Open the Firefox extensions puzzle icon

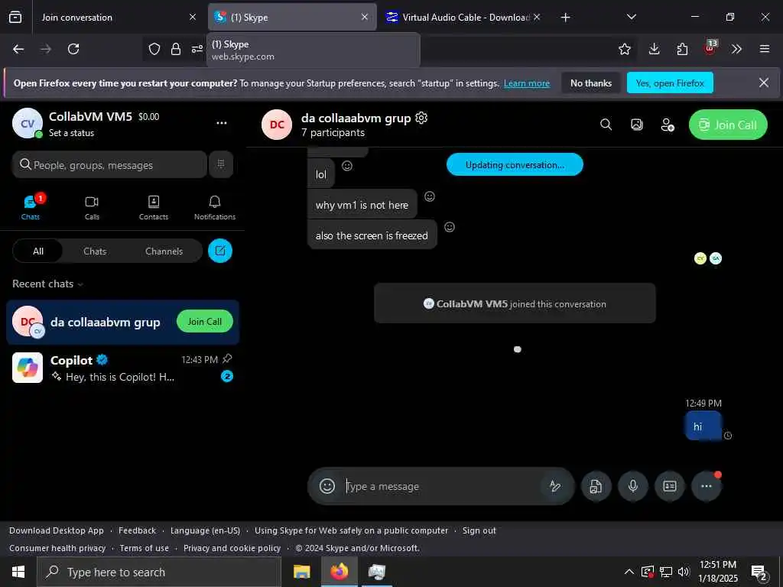tap(682, 49)
